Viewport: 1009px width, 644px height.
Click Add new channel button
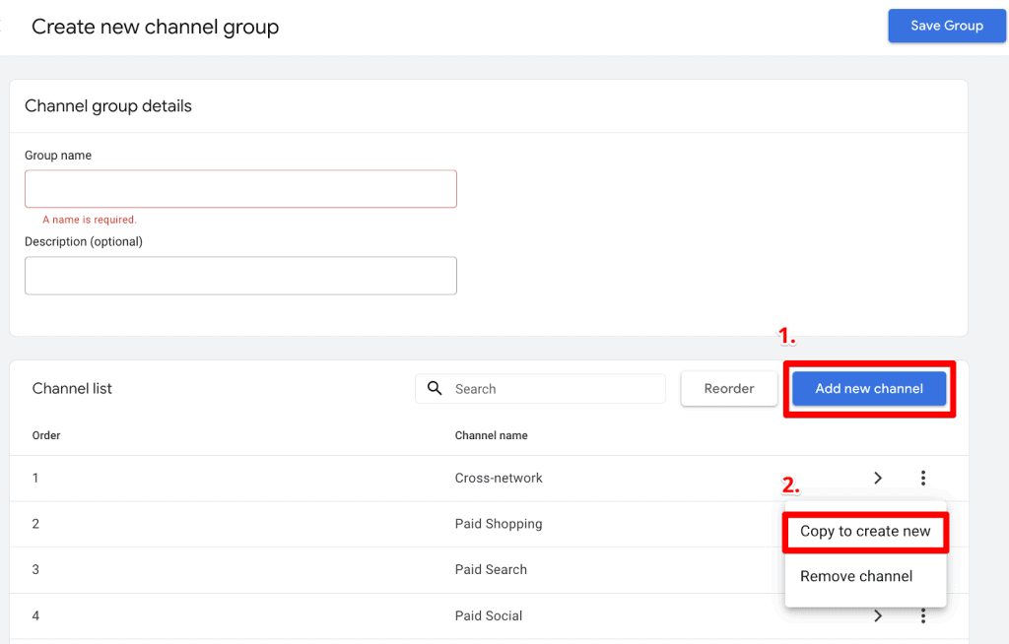[869, 389]
